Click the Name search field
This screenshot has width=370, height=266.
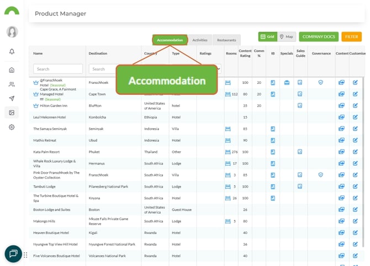tap(58, 69)
